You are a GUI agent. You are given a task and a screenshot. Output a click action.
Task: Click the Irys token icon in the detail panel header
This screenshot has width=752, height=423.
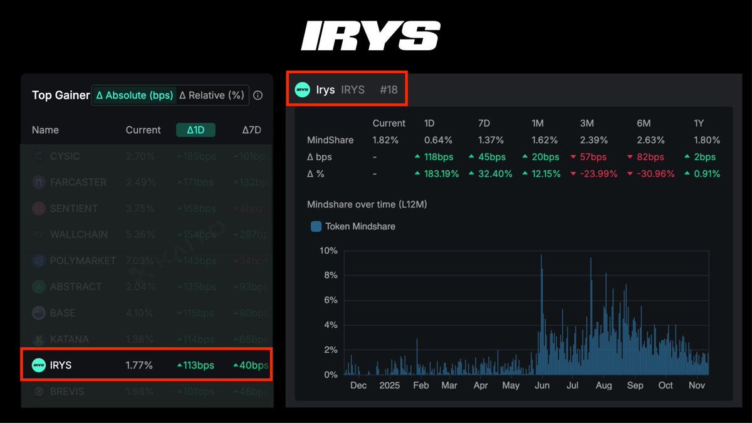(303, 90)
